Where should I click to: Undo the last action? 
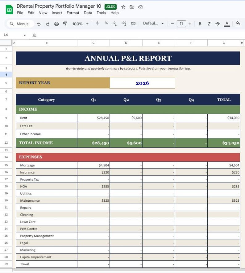[39, 24]
